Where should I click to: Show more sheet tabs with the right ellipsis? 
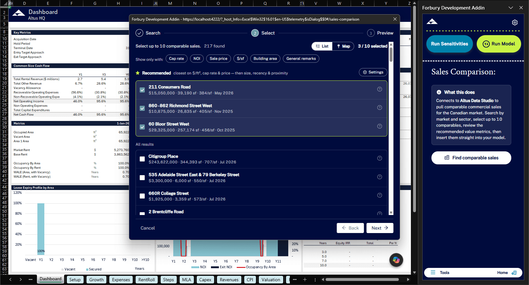tap(295, 279)
